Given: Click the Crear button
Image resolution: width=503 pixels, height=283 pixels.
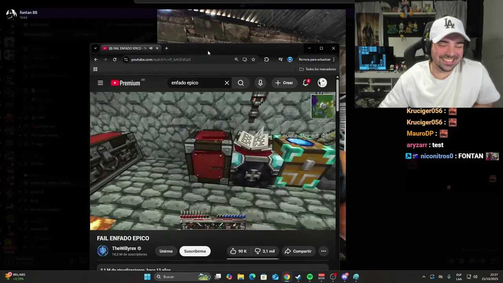Looking at the screenshot, I should (x=284, y=83).
